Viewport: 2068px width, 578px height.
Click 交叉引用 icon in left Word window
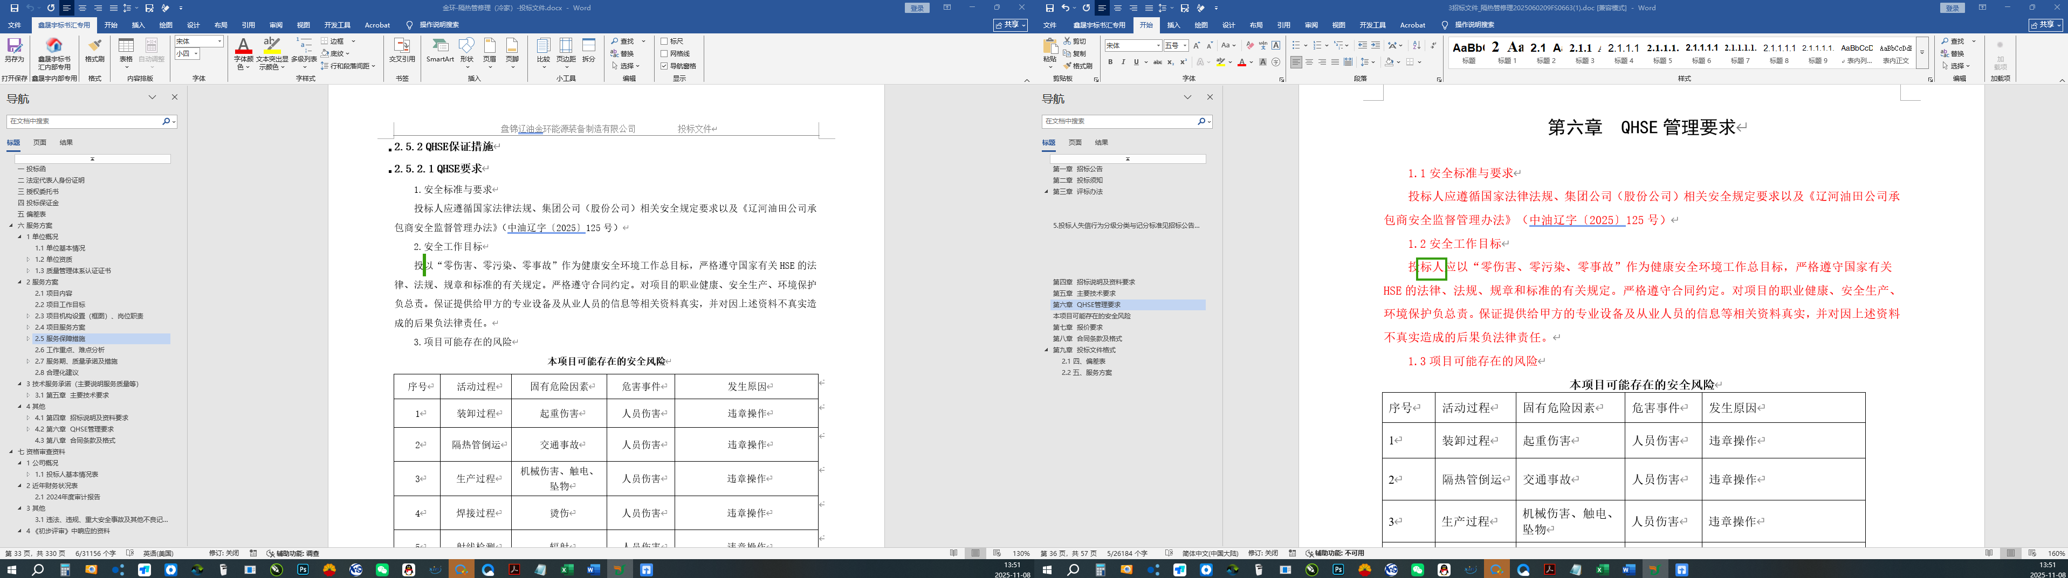coord(402,51)
